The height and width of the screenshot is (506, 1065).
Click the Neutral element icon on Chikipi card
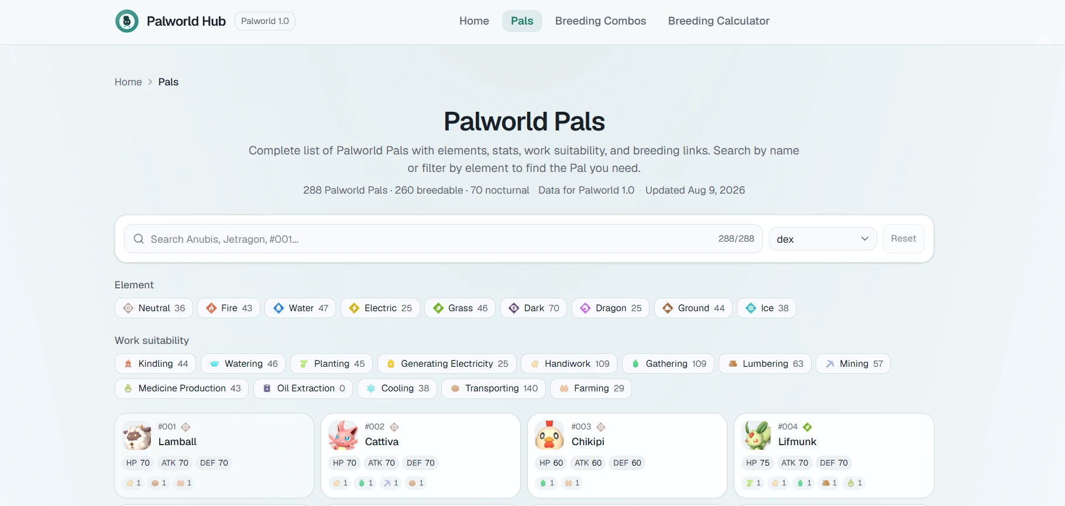coord(601,427)
